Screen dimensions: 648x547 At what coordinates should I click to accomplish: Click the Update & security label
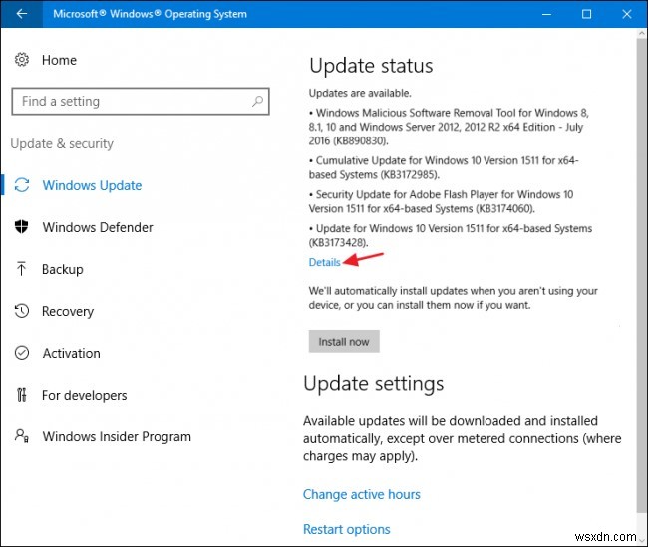pos(62,143)
